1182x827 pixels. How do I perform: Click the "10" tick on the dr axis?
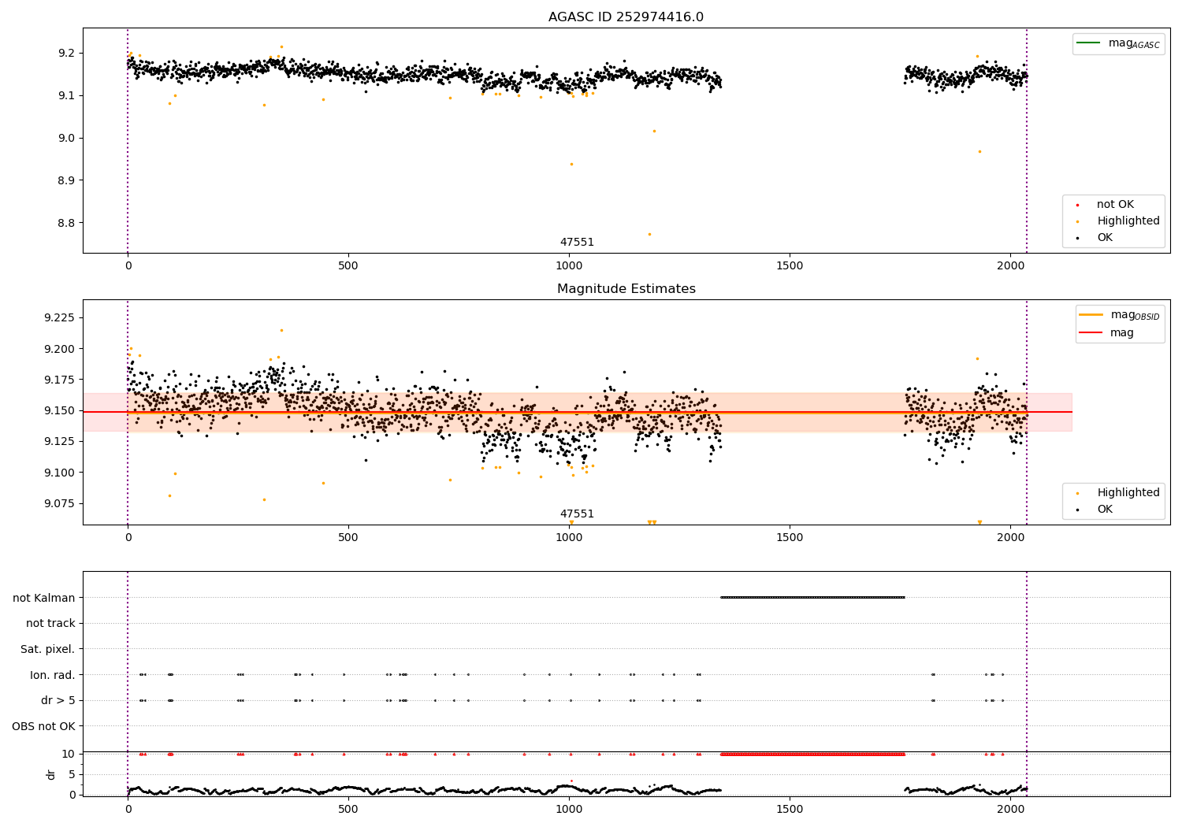pyautogui.click(x=69, y=754)
